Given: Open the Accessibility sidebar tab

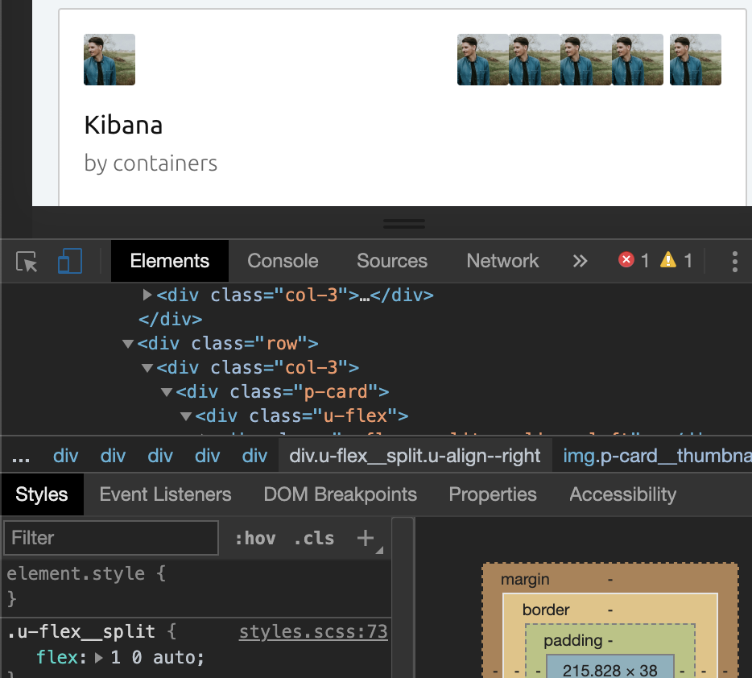Looking at the screenshot, I should [x=622, y=494].
